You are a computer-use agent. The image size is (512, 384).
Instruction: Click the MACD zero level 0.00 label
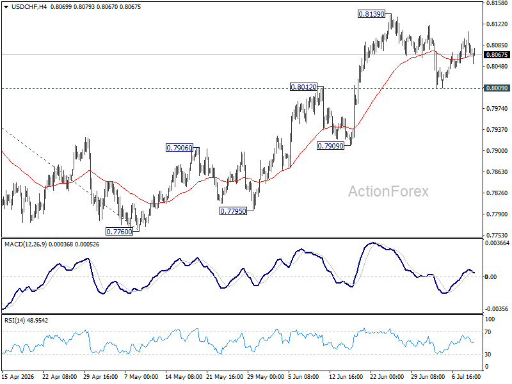[x=491, y=277]
